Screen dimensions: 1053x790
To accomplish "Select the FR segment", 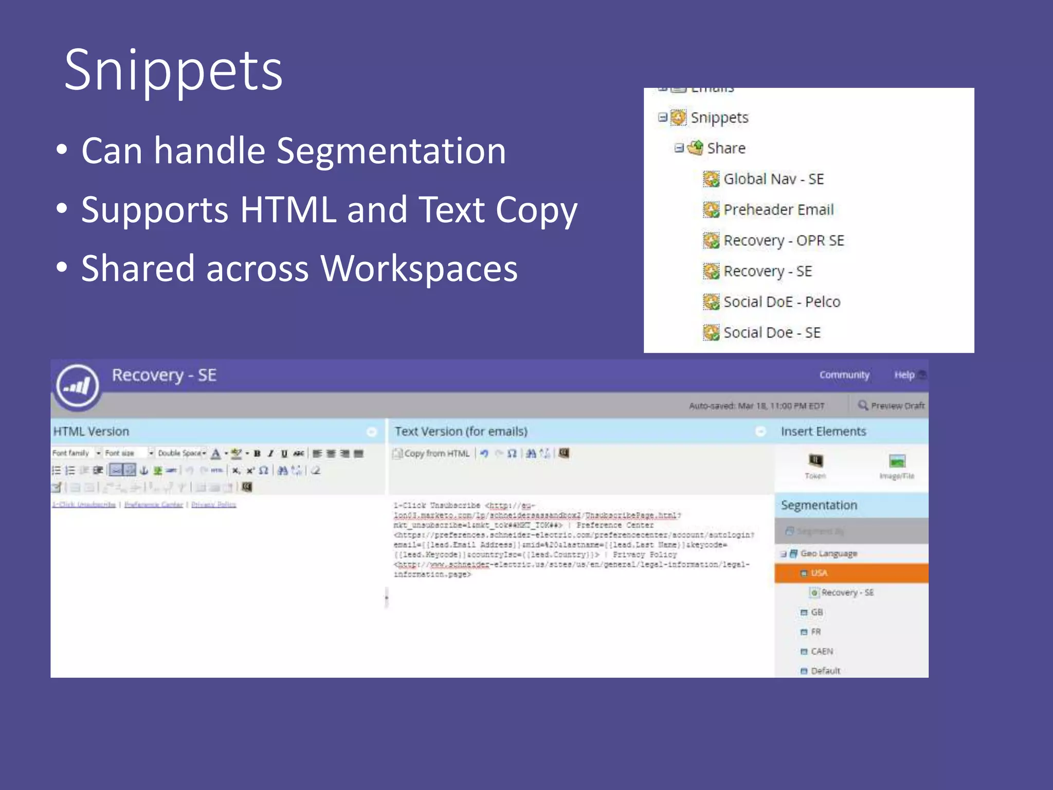I will point(811,632).
